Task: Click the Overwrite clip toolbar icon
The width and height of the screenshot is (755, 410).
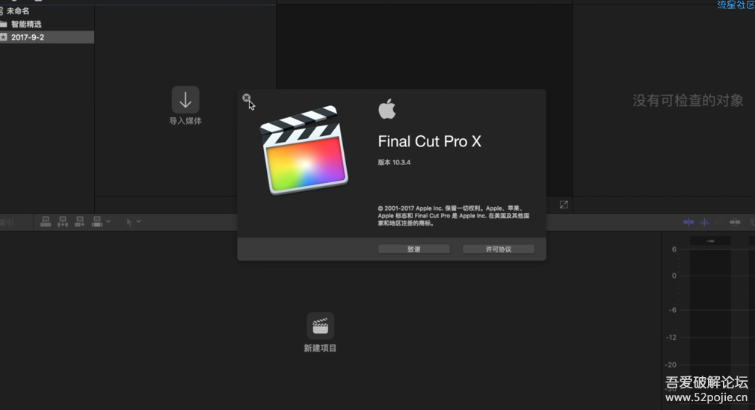Action: [96, 221]
